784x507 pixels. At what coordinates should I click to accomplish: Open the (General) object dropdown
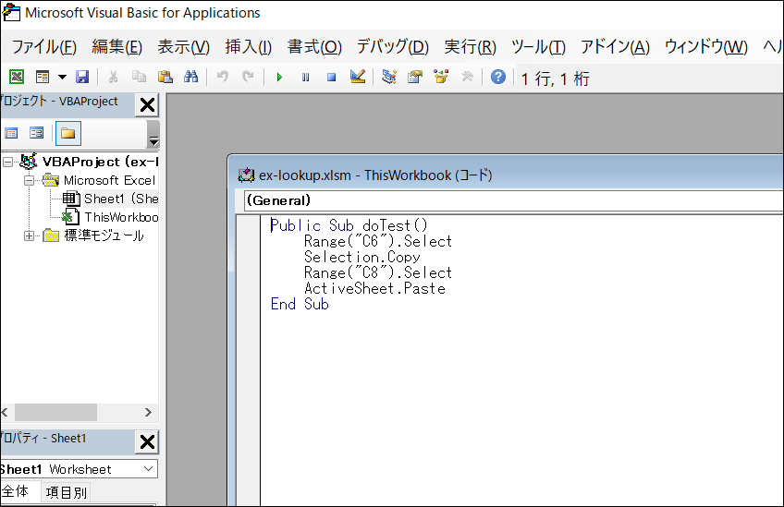[513, 200]
